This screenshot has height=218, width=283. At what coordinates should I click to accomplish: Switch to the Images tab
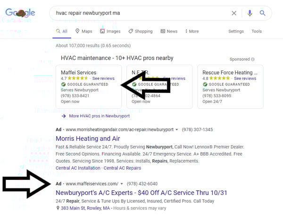pos(110,31)
